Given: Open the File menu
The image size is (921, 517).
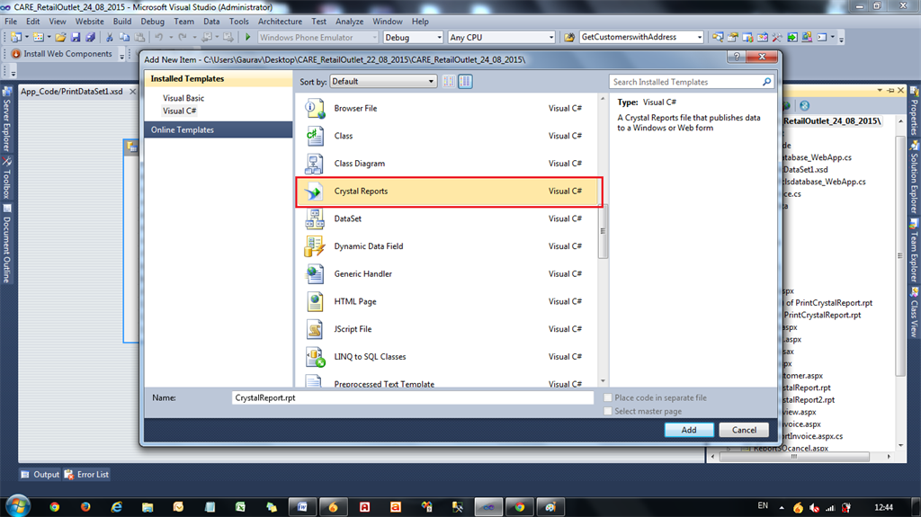Looking at the screenshot, I should [11, 22].
